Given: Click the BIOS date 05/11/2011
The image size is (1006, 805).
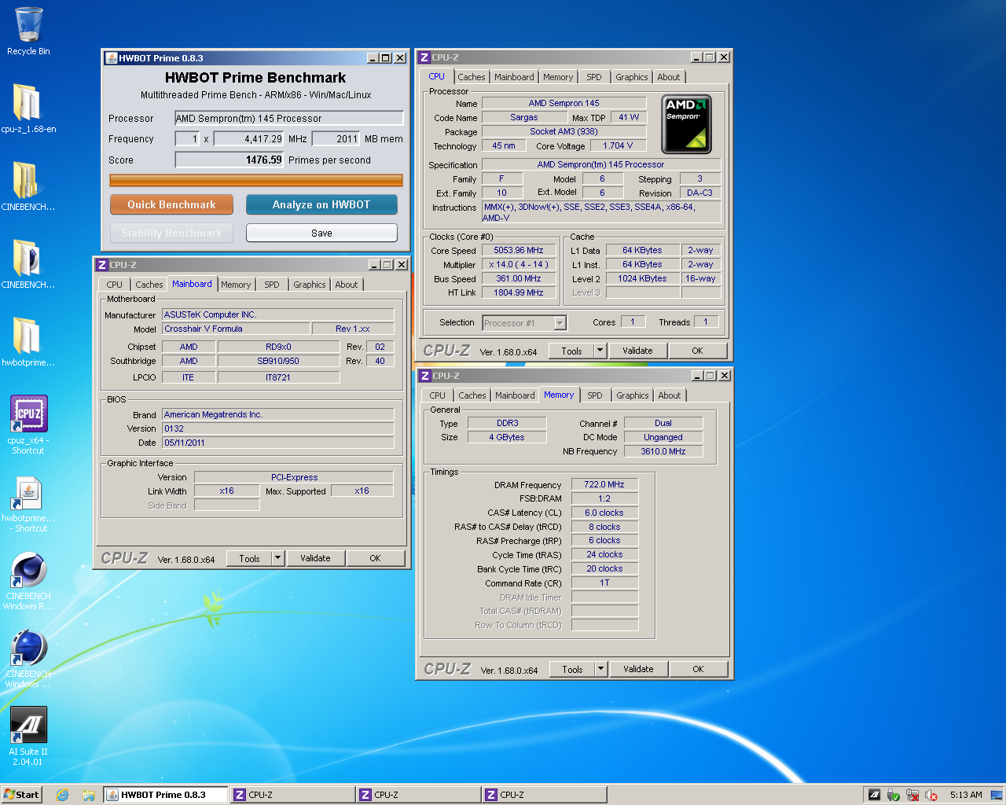Looking at the screenshot, I should 278,443.
